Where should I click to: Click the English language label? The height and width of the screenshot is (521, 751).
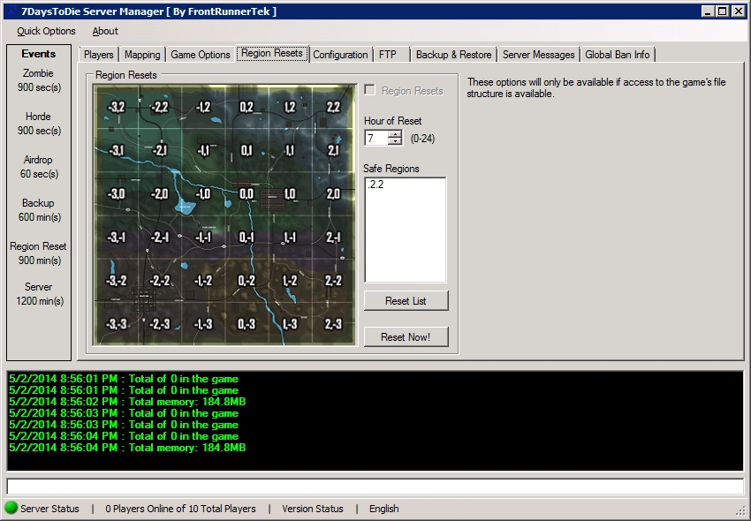(383, 509)
